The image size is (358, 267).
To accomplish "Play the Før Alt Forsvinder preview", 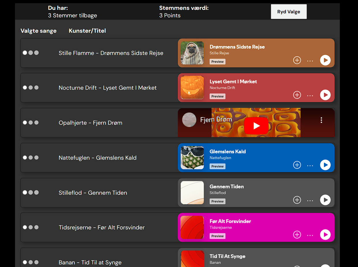I will [325, 235].
